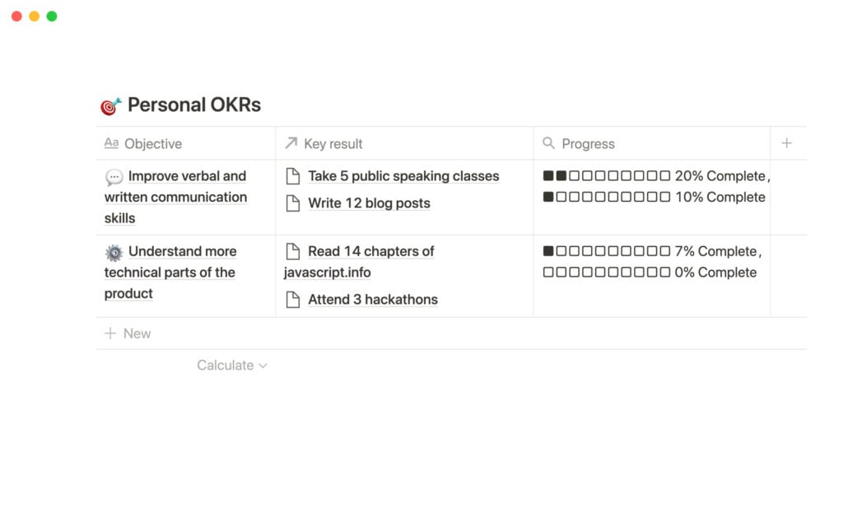Click page icon beside Take 5 public speaking classes
This screenshot has width=843, height=527.
click(x=293, y=175)
